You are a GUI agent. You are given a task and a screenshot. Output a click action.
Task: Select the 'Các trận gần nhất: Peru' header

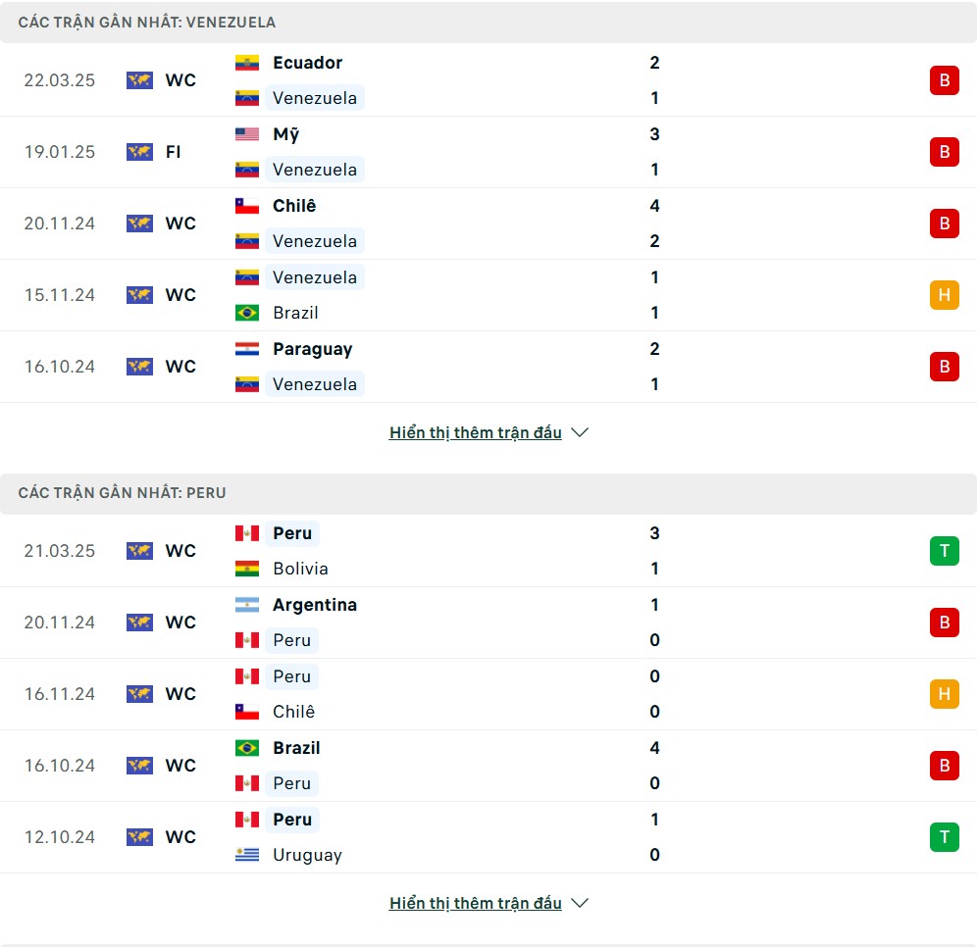(123, 493)
